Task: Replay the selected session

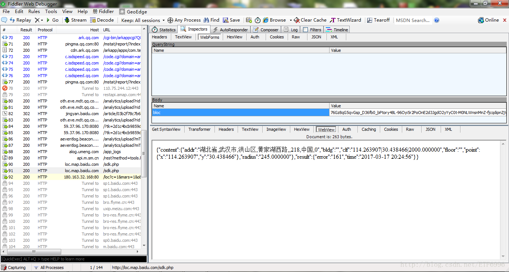Action: click(21, 20)
